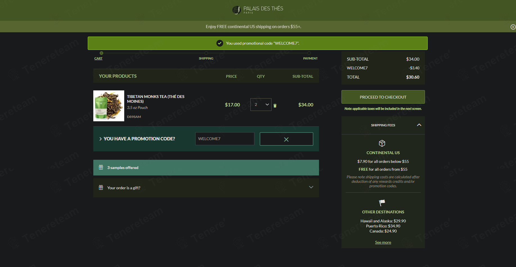Remove promo code with the X button
516x267 pixels.
[x=286, y=139]
